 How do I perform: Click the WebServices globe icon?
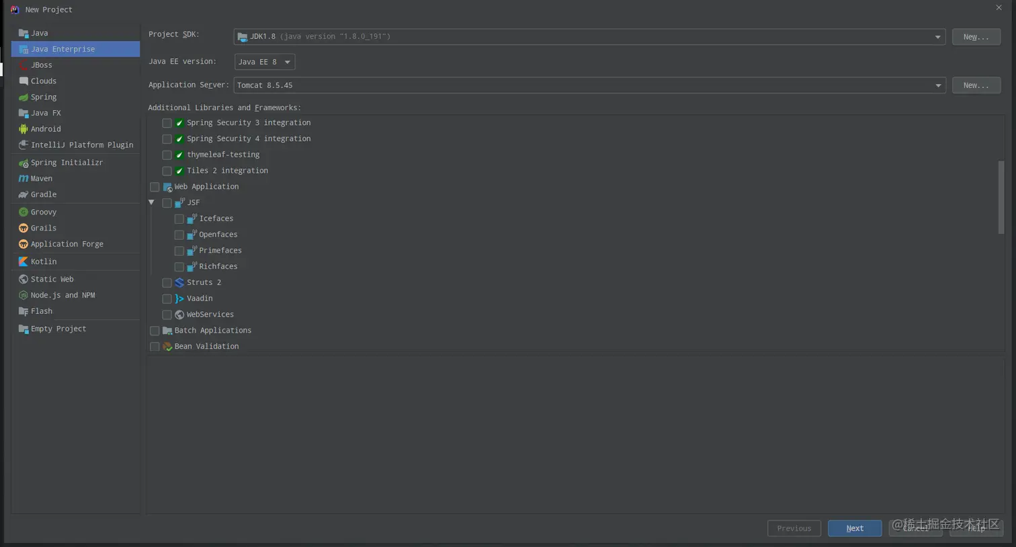click(179, 315)
